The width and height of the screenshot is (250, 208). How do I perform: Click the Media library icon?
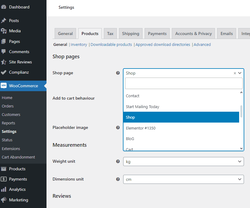4,31
